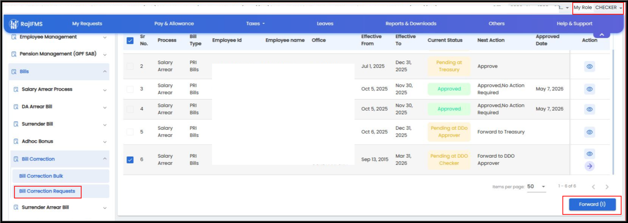Collapse panel with up-chevron button
628x223 pixels.
click(x=602, y=35)
